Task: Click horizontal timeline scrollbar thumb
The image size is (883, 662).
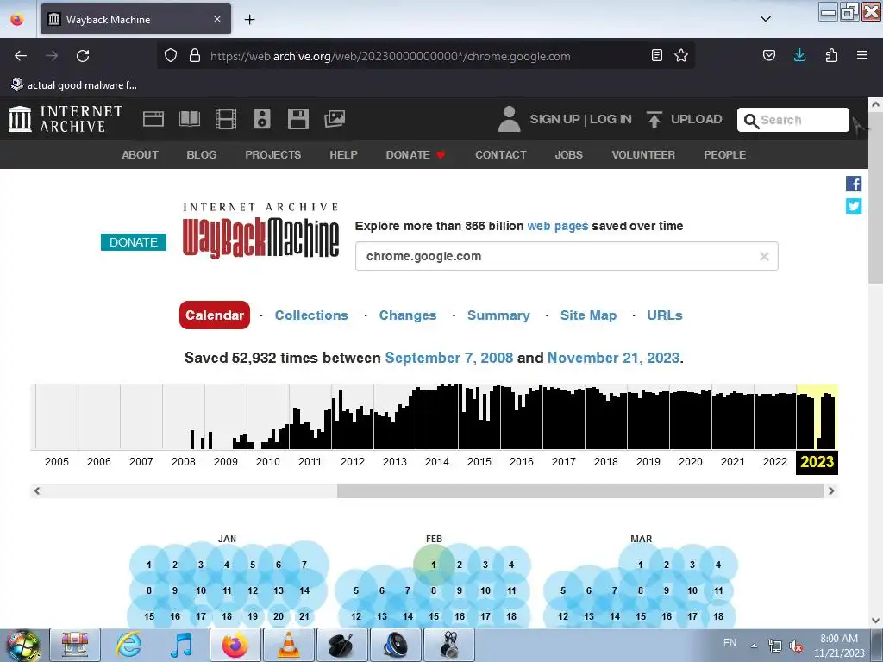Action: point(580,490)
